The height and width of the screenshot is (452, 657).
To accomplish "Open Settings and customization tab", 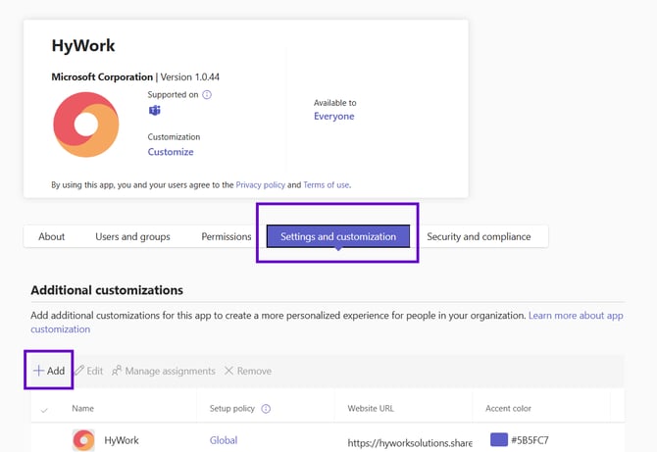I will [x=338, y=236].
